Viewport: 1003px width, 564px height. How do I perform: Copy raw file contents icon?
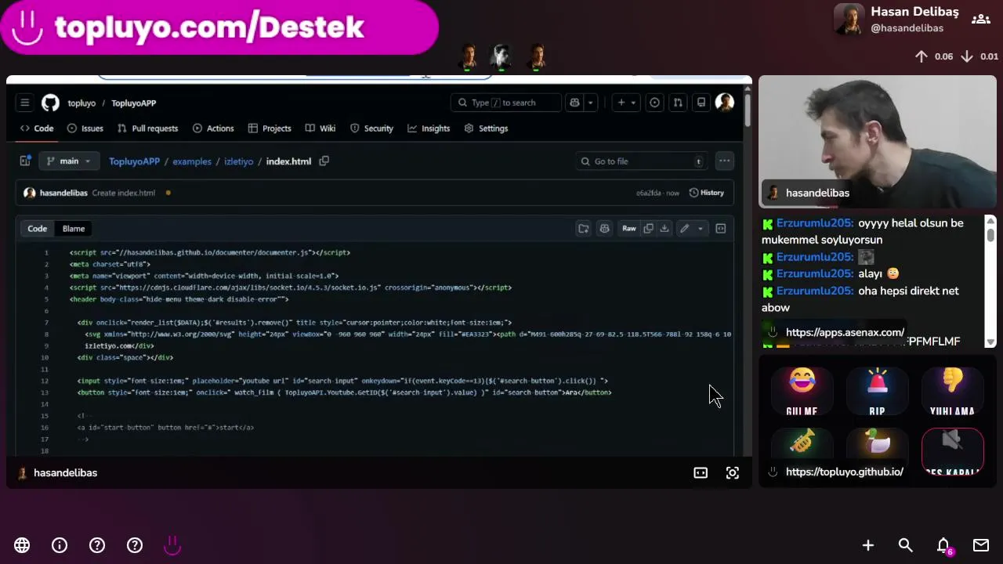(x=648, y=229)
